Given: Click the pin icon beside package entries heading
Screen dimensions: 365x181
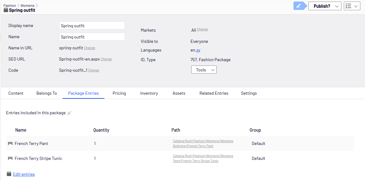Looking at the screenshot, I should click(69, 113).
